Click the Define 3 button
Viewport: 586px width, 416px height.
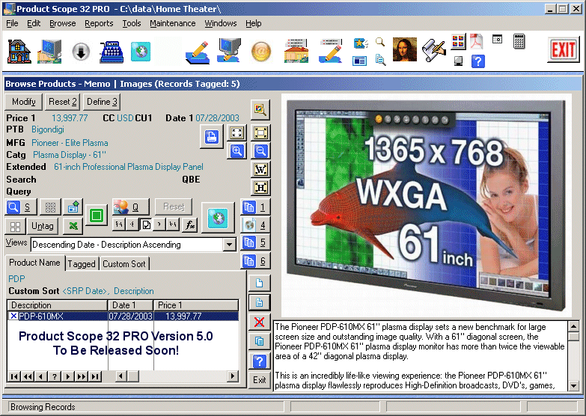102,102
